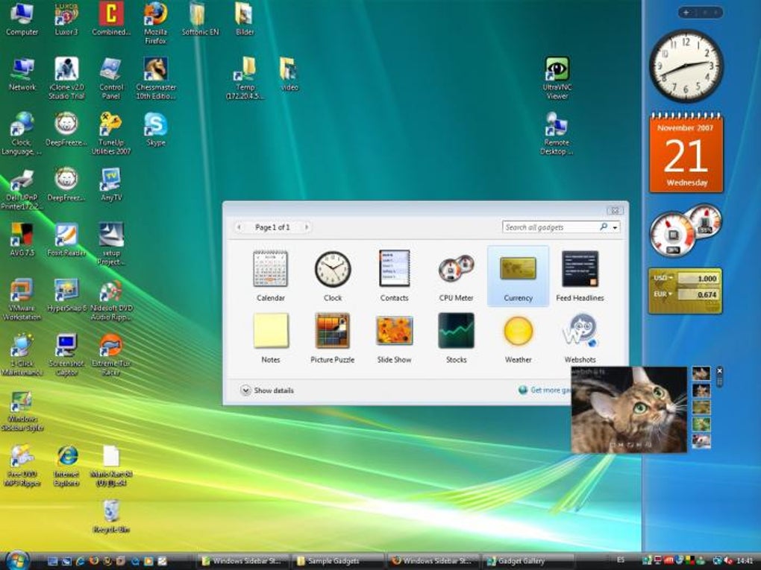Screen dimensions: 761x570
Task: Open the Control Panel desktop icon
Action: click(x=111, y=78)
